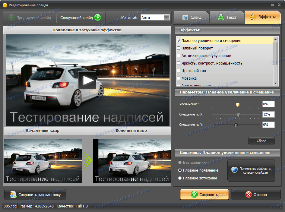Click the green checkmark save icon
The height and width of the screenshot is (212, 285).
194,195
